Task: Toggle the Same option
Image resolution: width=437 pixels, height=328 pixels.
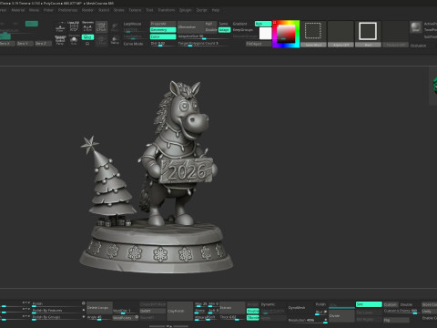Action: (224, 24)
